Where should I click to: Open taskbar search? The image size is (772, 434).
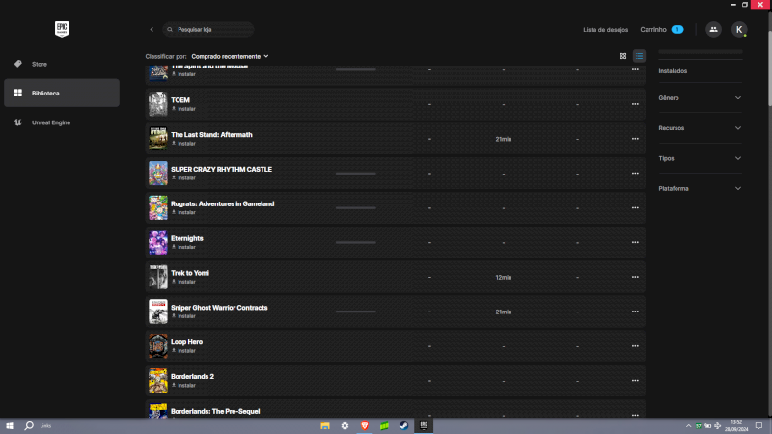[x=29, y=426]
